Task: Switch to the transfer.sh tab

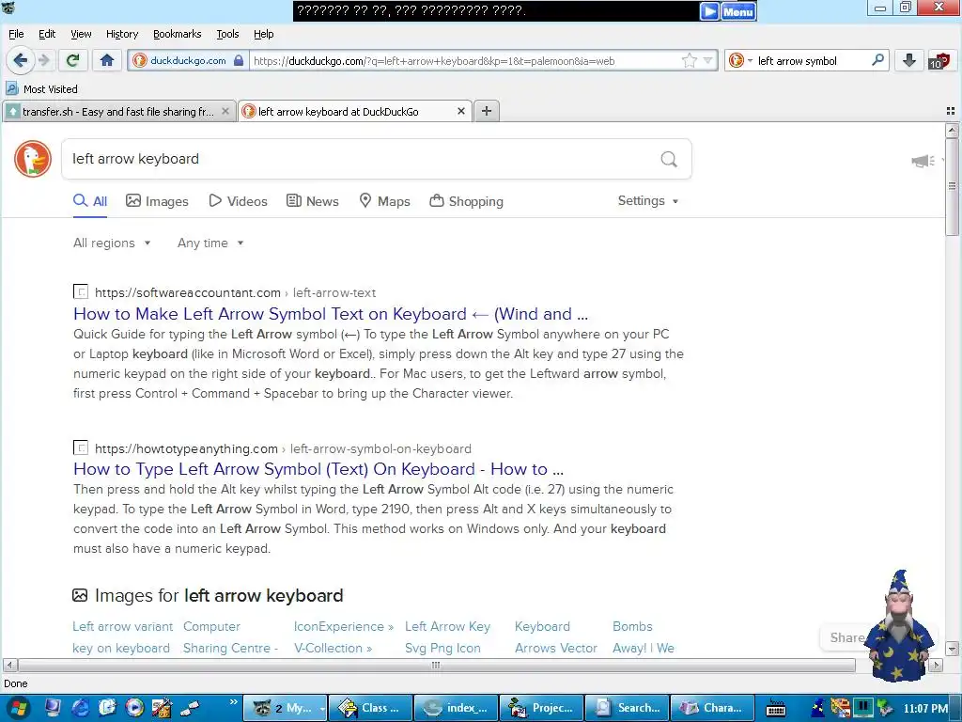Action: [118, 111]
